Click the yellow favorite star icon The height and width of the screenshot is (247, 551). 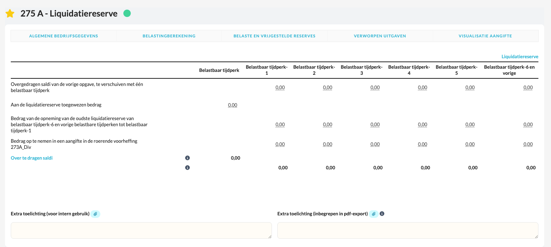click(x=10, y=14)
